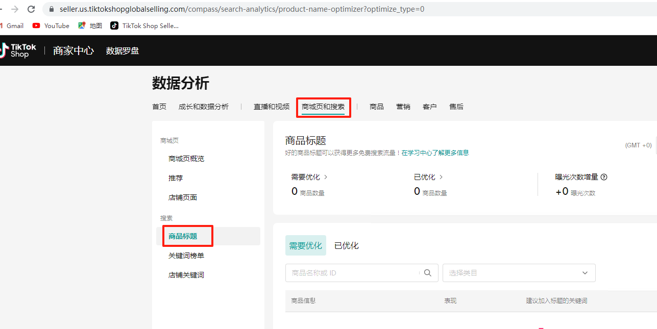Screen dimensions: 657x329
Task: Open the TikTok Shop Seller bookmark
Action: coord(144,26)
